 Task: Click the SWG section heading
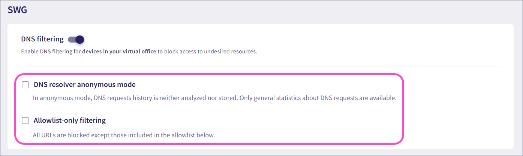coord(17,10)
